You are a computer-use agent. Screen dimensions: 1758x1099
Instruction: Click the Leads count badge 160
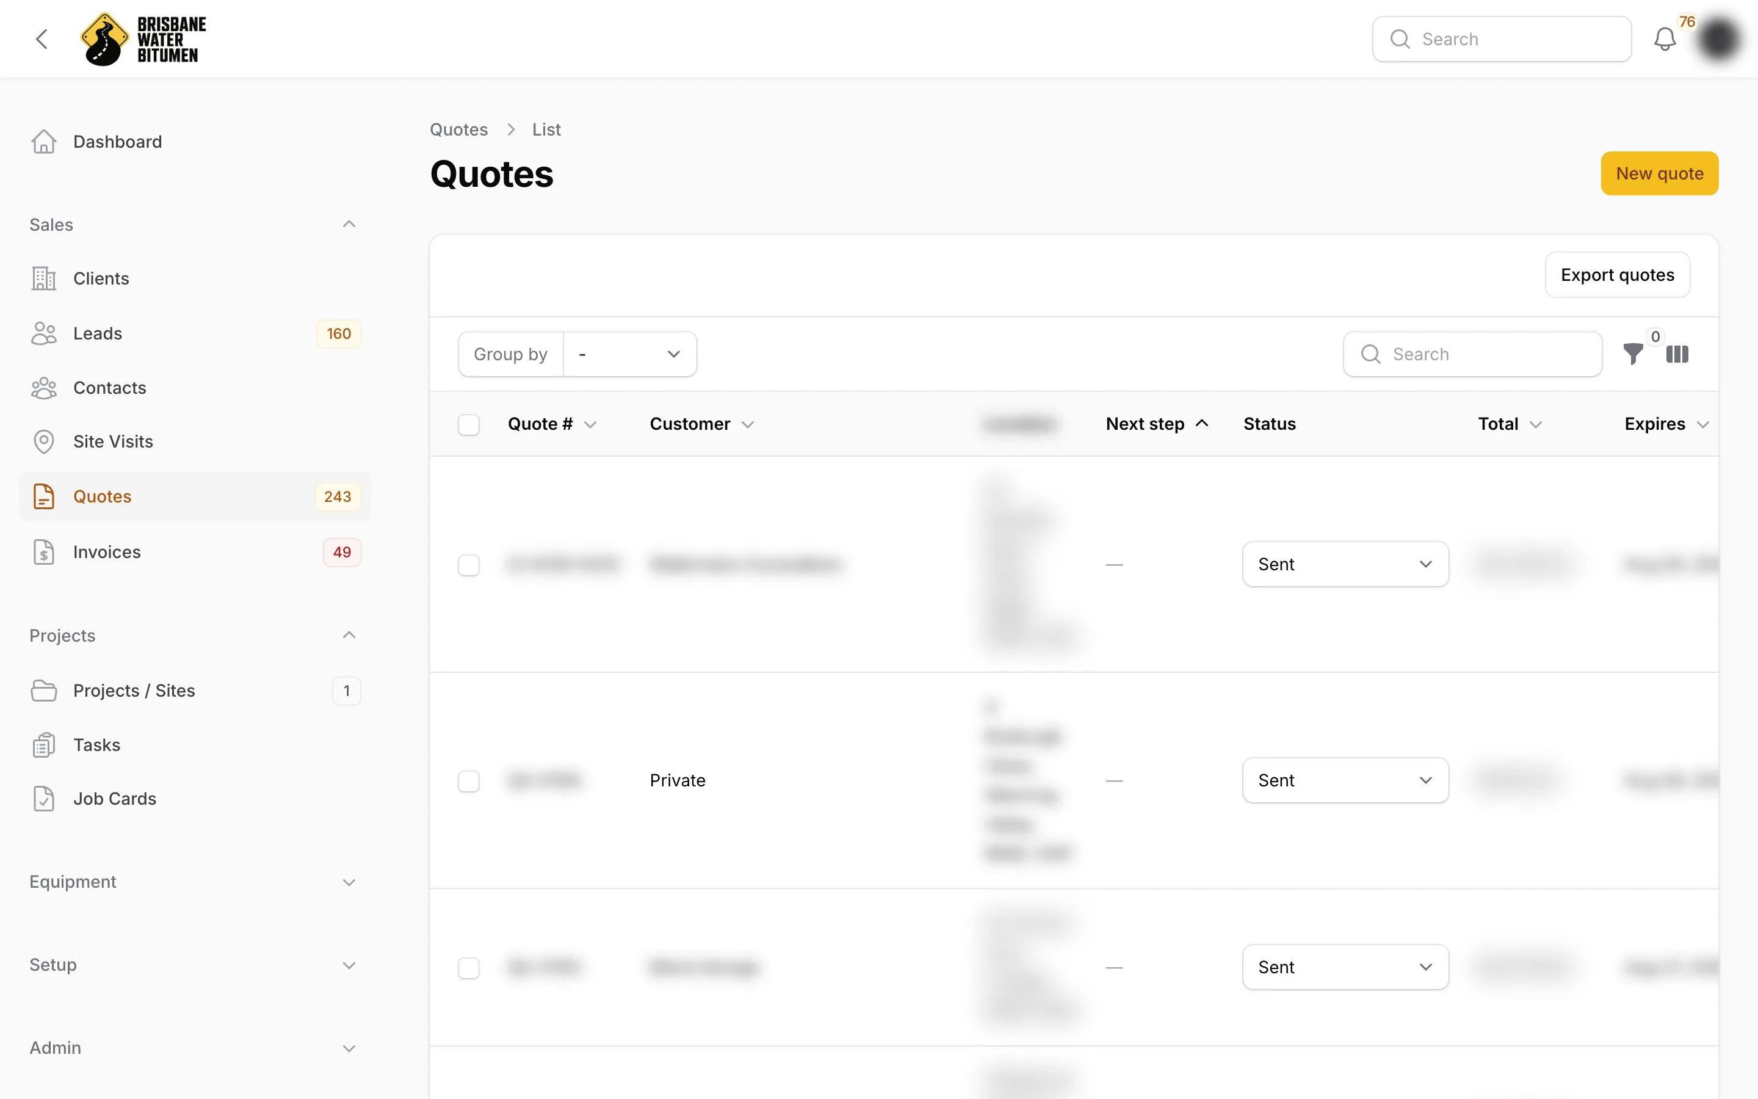(x=339, y=333)
